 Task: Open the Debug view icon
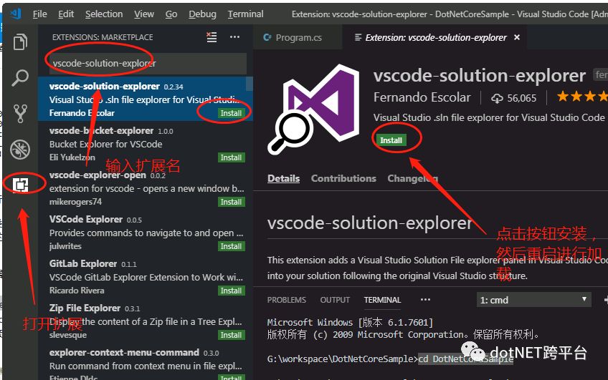click(20, 150)
